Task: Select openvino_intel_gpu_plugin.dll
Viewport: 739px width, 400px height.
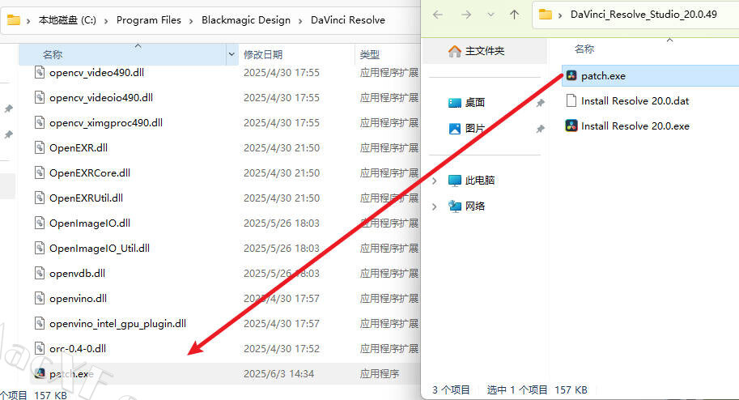Action: pos(117,324)
